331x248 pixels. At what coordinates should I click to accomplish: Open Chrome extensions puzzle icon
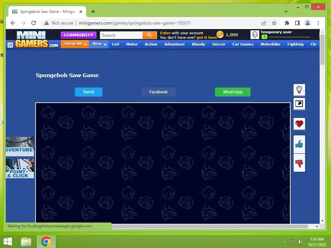(287, 23)
